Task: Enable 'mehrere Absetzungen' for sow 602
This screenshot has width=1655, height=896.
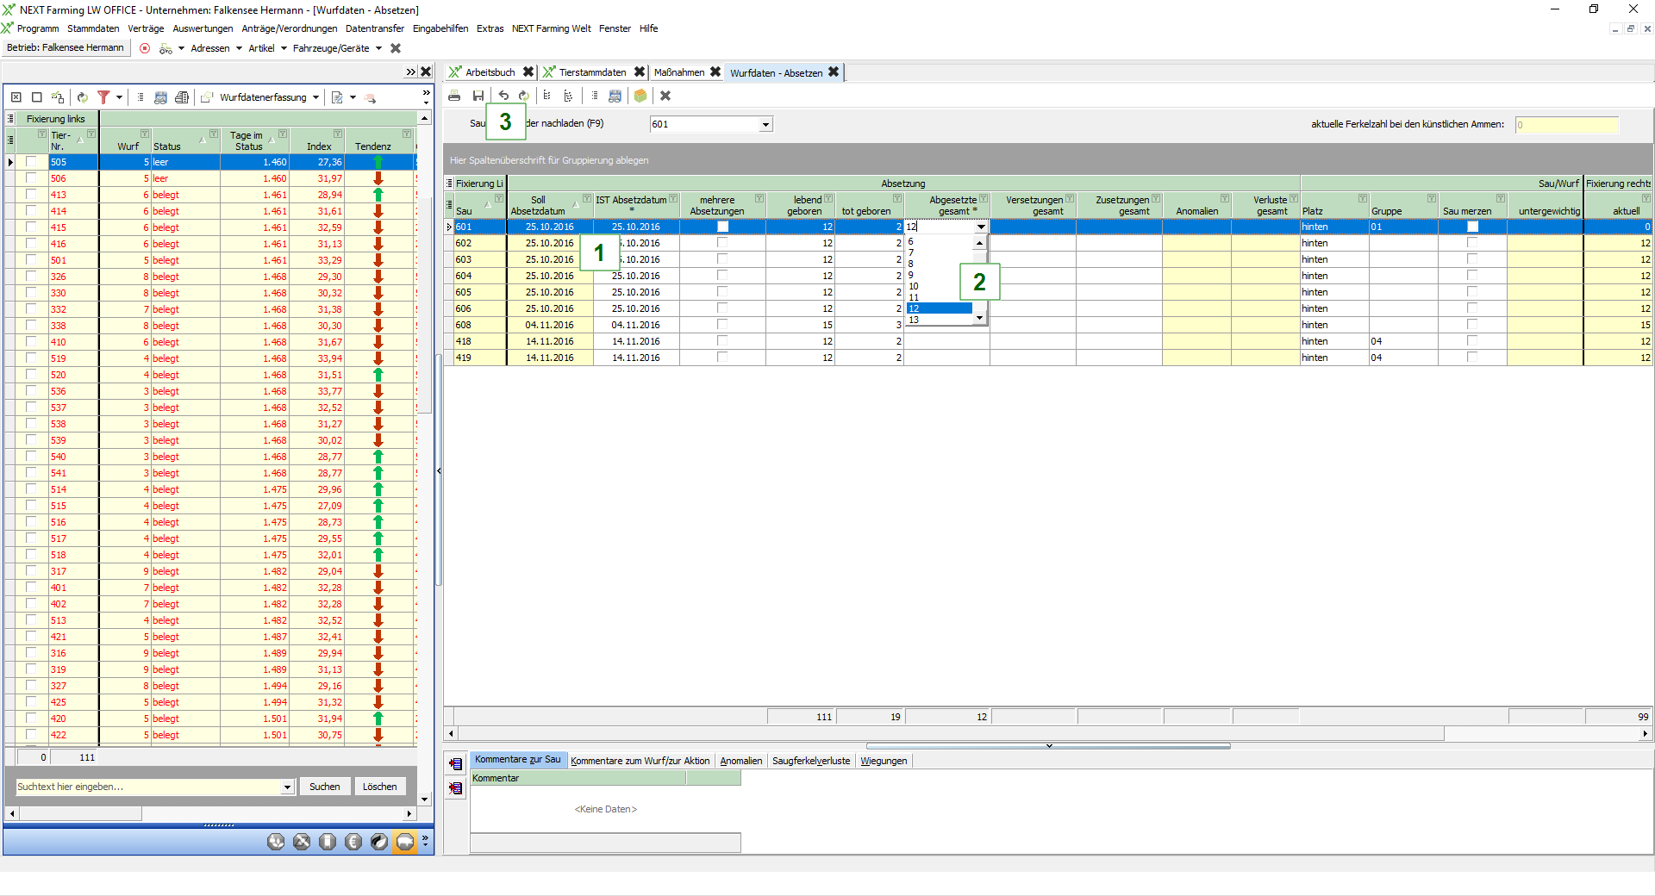Action: tap(722, 243)
